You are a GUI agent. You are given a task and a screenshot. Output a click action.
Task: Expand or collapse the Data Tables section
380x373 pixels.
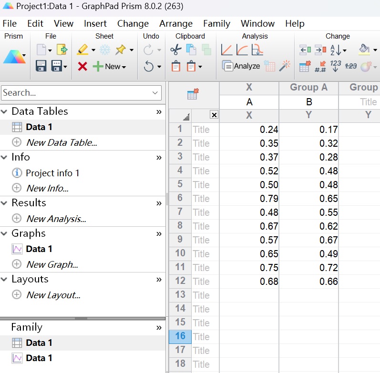(x=4, y=111)
